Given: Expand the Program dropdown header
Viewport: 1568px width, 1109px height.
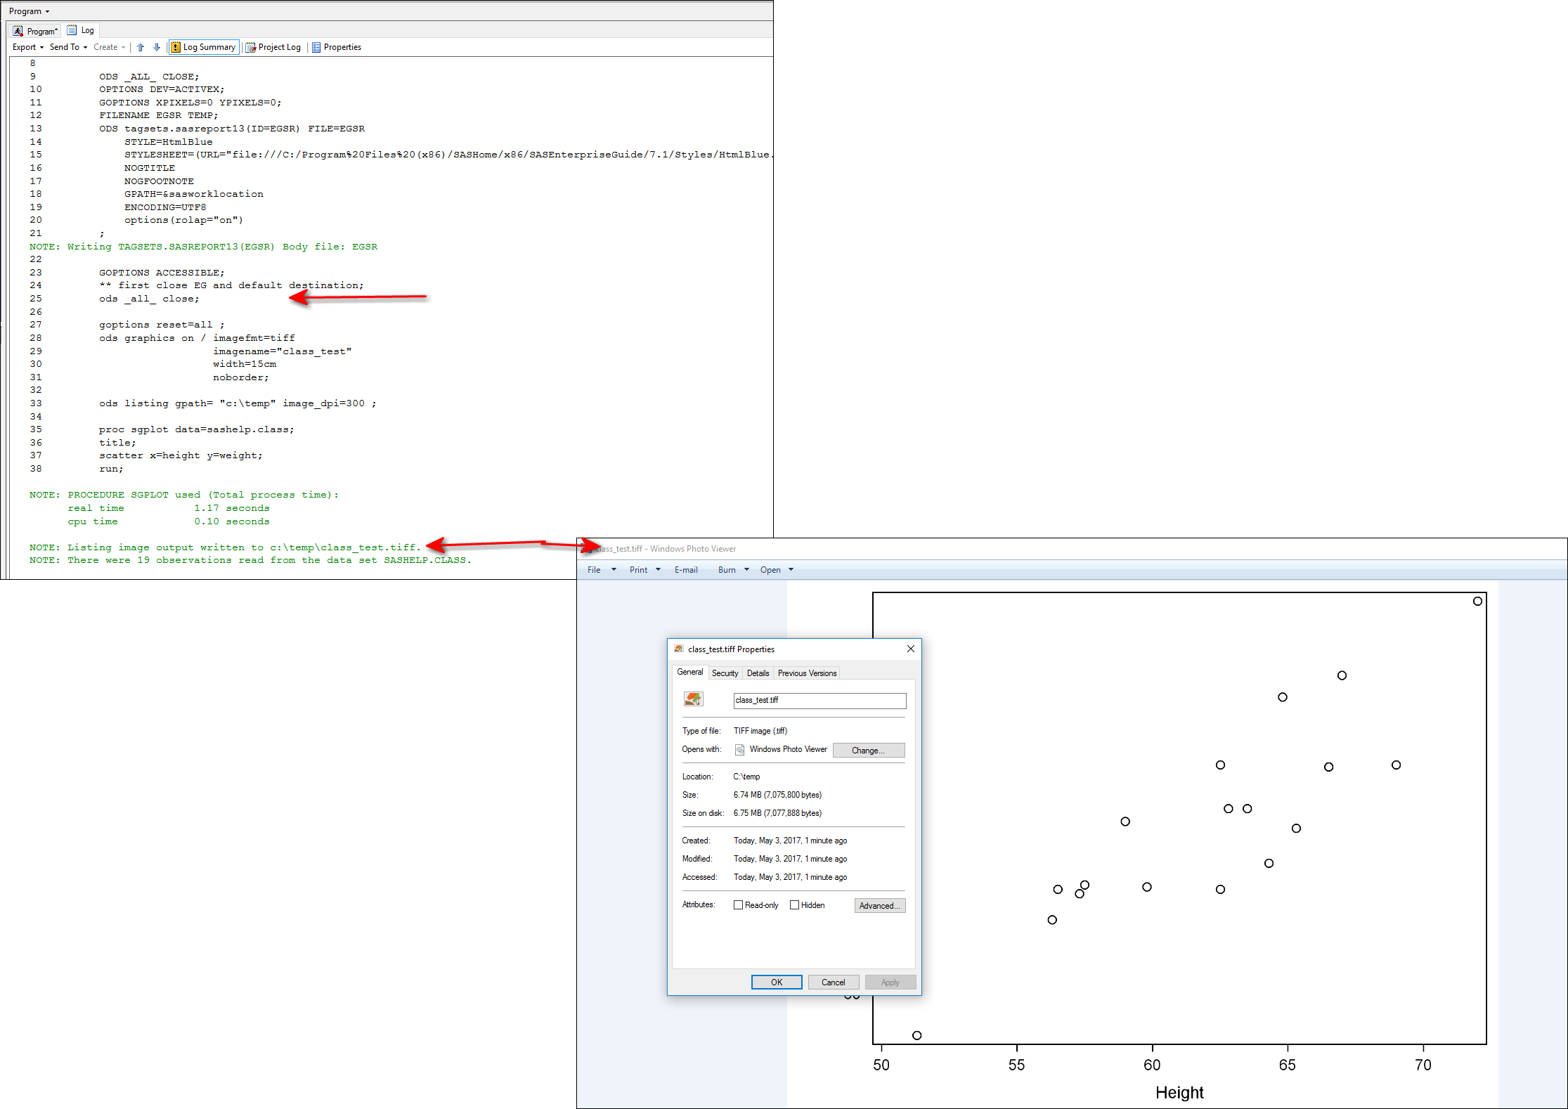Looking at the screenshot, I should click(29, 11).
